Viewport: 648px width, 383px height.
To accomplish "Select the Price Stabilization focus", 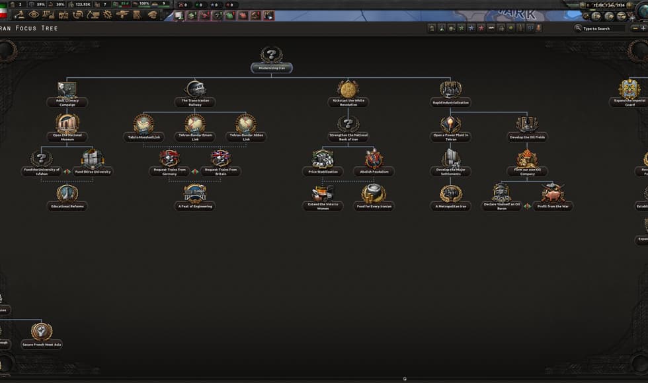I will (323, 164).
